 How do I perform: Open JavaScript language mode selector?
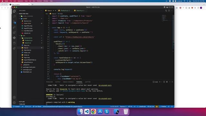tap(142, 107)
